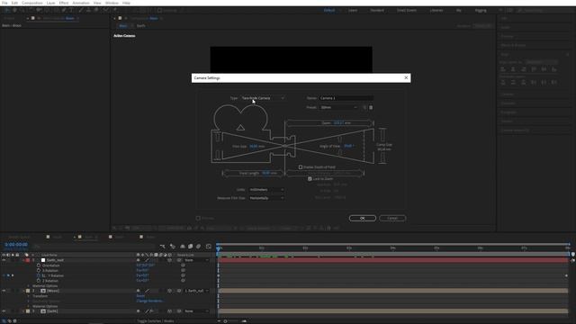Toggle Orientation stopwatch of Earth_null
The width and height of the screenshot is (576, 324).
pos(39,265)
